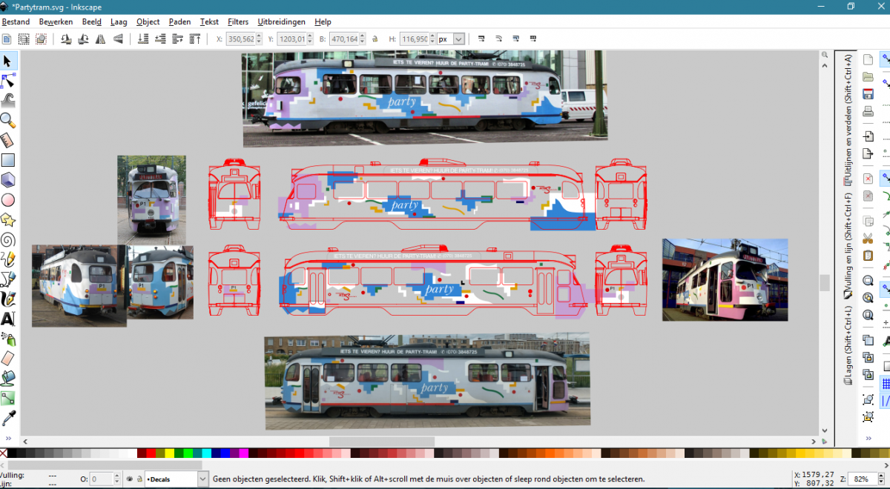Select the Node edit tool
The width and height of the screenshot is (890, 489).
tap(8, 81)
